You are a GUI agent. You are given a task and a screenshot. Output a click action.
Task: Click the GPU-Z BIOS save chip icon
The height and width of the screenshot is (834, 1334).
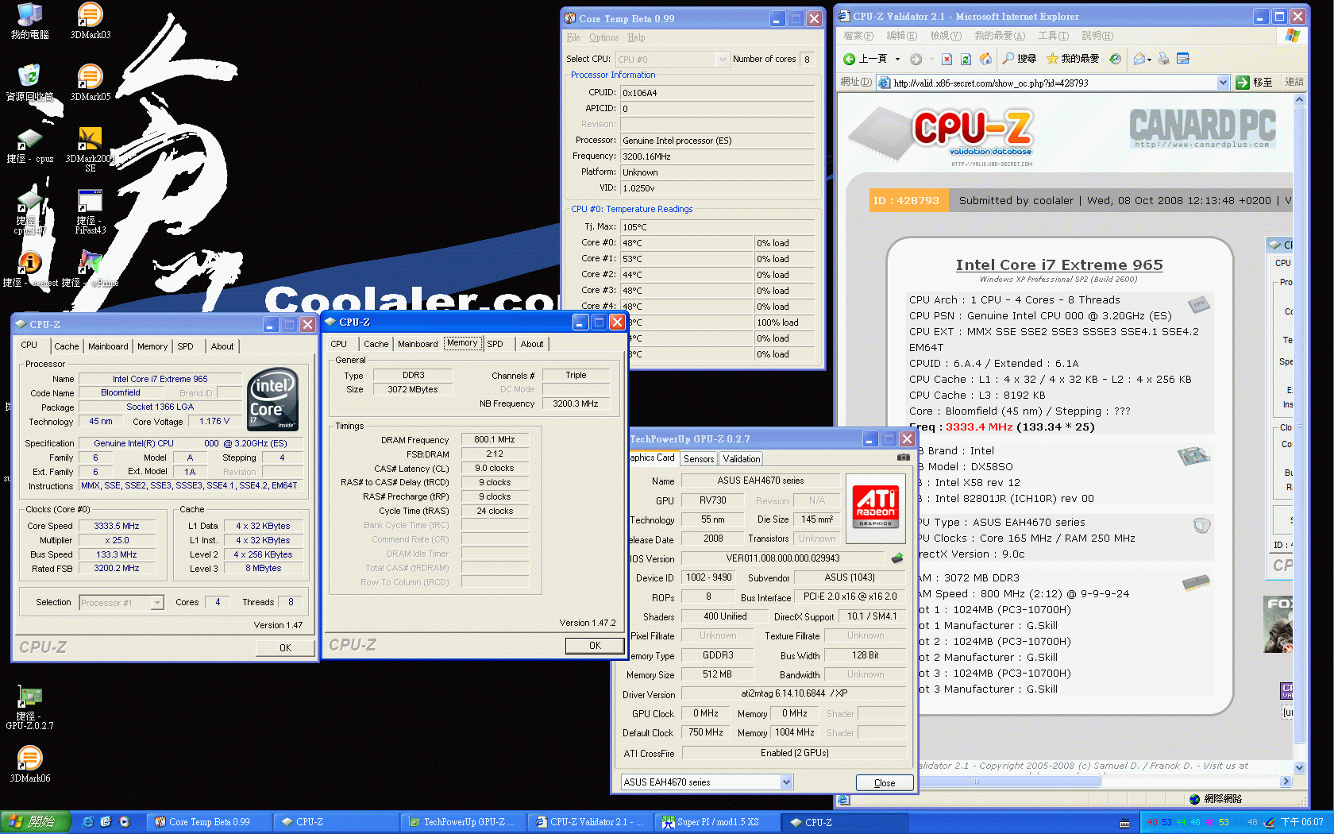pyautogui.click(x=897, y=558)
